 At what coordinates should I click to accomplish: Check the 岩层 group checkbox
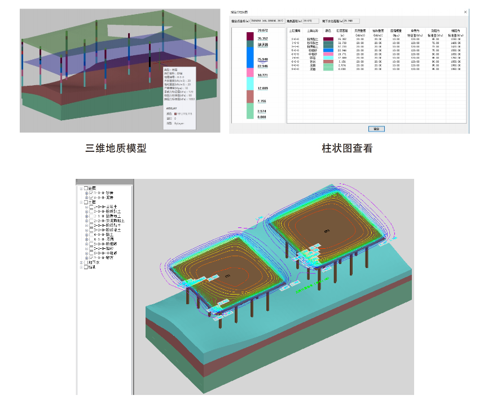86,188
